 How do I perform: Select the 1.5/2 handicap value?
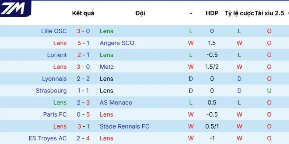point(212,67)
